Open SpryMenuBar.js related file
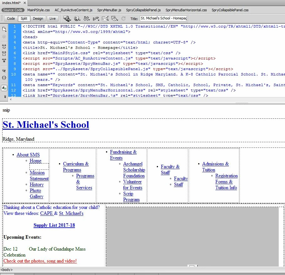 pos(109,10)
